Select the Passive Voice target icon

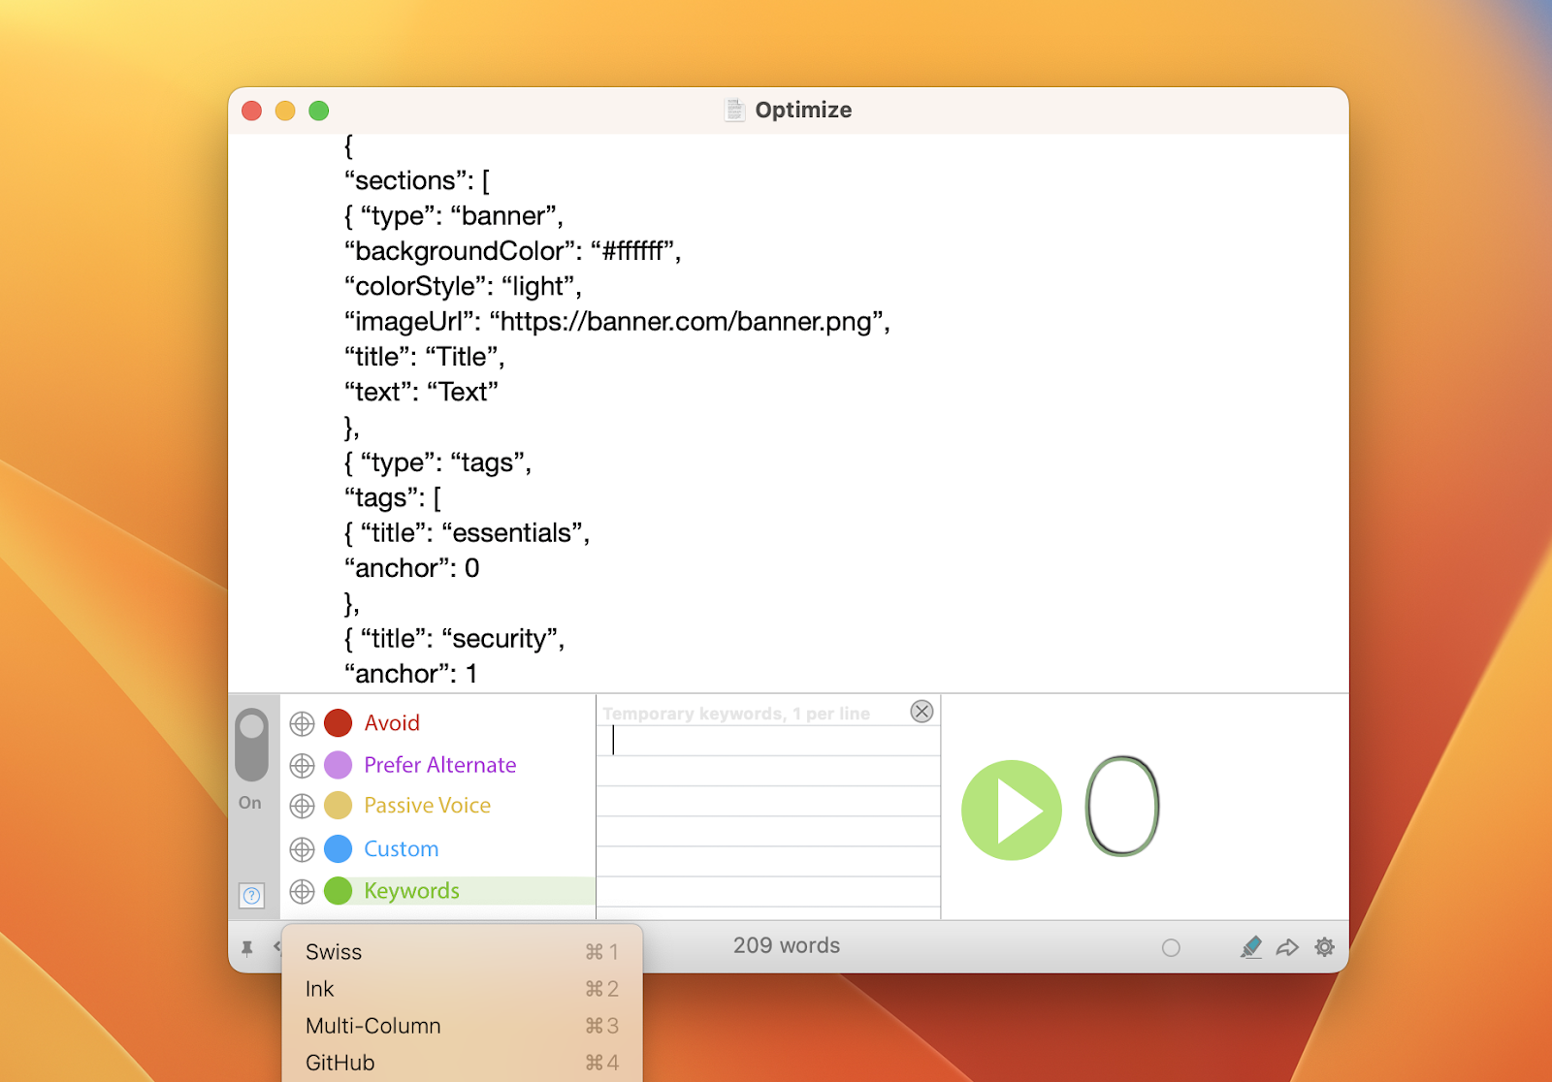click(301, 806)
